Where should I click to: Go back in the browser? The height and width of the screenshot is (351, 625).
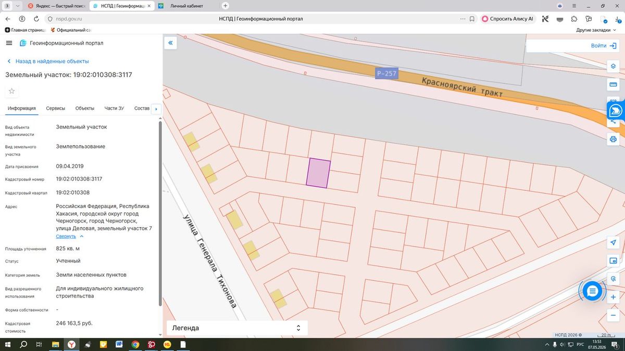point(8,19)
